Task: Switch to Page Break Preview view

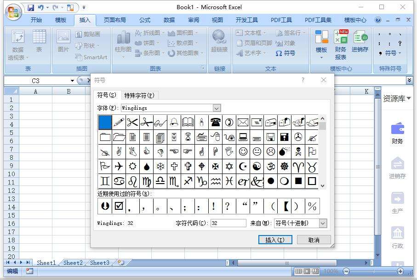Action: click(x=315, y=271)
